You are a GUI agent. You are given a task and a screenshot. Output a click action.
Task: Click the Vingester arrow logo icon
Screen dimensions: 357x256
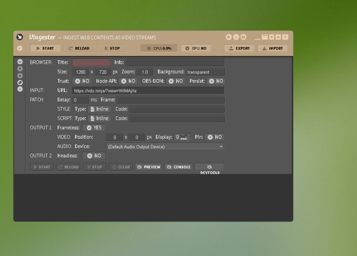click(20, 37)
